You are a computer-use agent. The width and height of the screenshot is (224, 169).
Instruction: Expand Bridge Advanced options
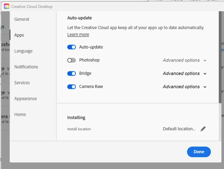coord(185,73)
